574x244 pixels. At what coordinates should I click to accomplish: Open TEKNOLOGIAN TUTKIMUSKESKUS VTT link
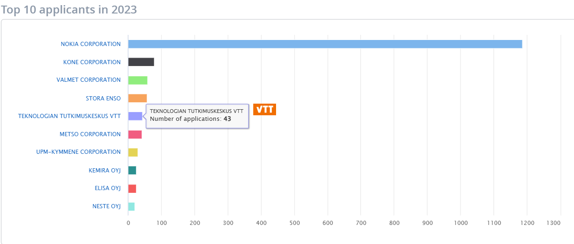coord(69,116)
